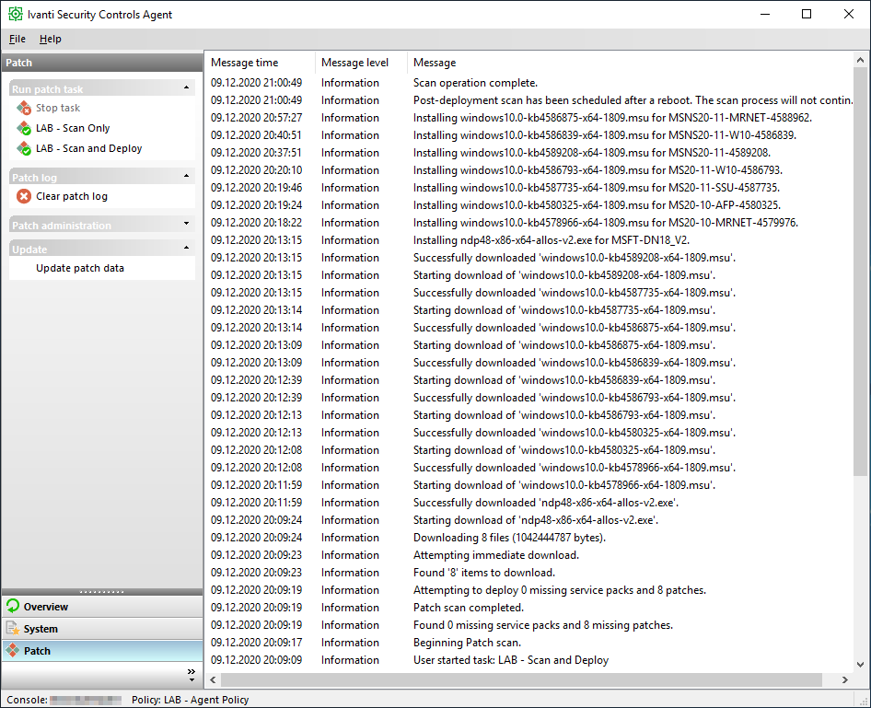Click the Overview refresh icon

pyautogui.click(x=13, y=606)
